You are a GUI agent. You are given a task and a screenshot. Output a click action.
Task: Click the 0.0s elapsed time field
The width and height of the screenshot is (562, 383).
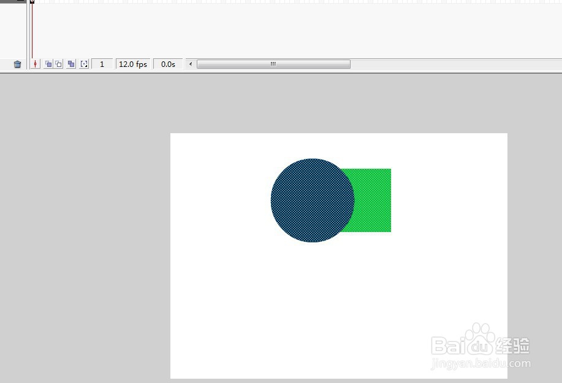pos(168,64)
